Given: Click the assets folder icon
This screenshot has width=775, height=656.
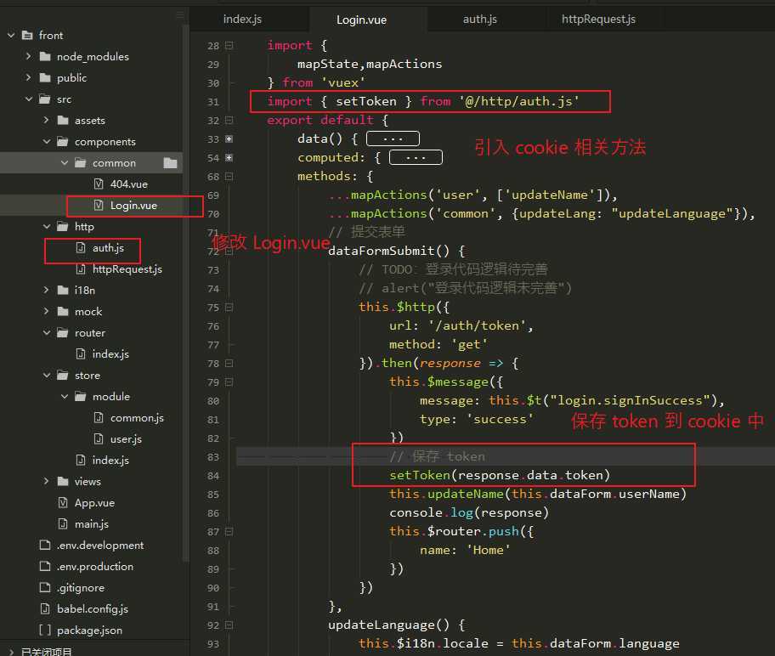Looking at the screenshot, I should 63,120.
